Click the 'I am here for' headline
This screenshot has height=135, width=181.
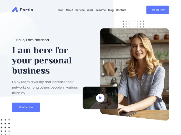(42, 60)
